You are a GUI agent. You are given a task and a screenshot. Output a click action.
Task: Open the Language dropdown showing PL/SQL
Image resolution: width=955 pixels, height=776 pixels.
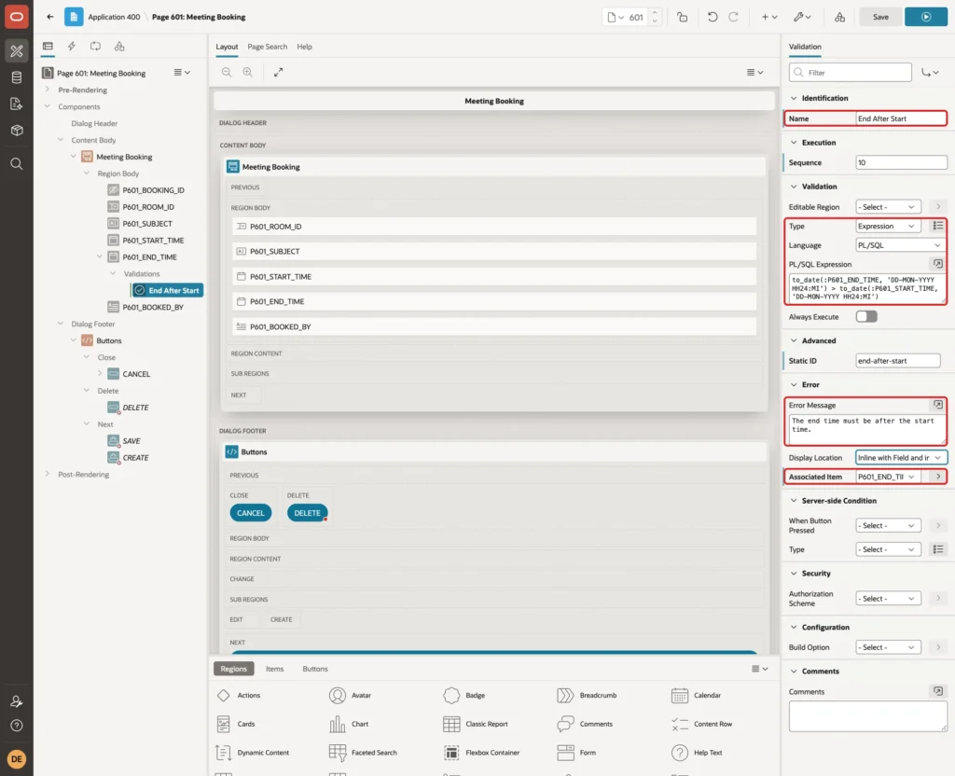pyautogui.click(x=900, y=245)
